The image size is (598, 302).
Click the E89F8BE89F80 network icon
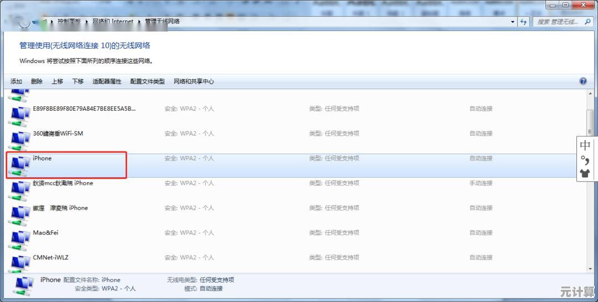[20, 116]
